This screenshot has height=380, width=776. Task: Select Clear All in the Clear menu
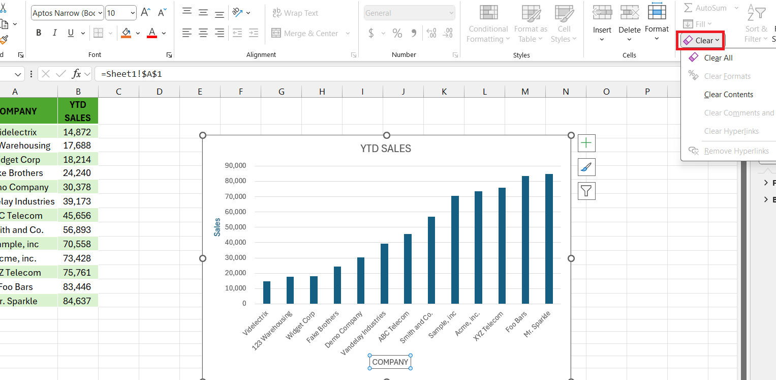tap(718, 57)
